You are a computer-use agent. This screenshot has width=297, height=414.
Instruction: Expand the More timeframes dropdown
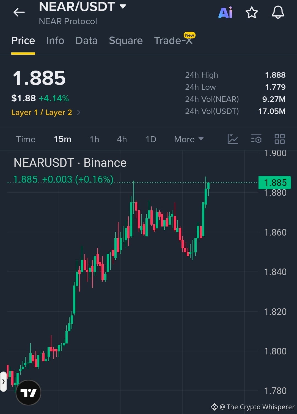coord(189,139)
